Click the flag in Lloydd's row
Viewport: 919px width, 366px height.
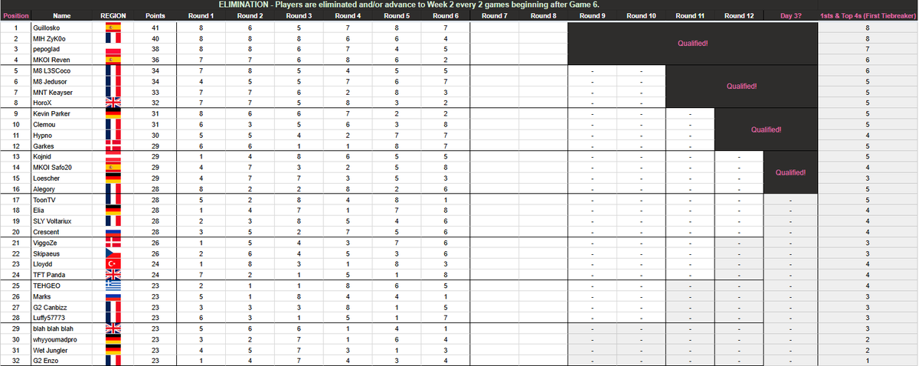pos(113,264)
